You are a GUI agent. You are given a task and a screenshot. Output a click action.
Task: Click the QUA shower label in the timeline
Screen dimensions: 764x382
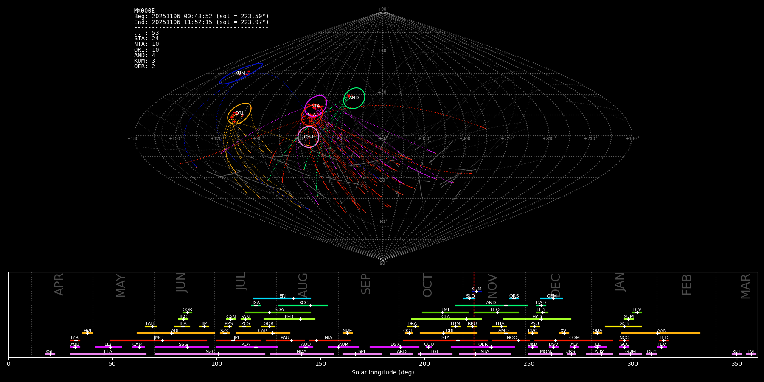point(598,331)
